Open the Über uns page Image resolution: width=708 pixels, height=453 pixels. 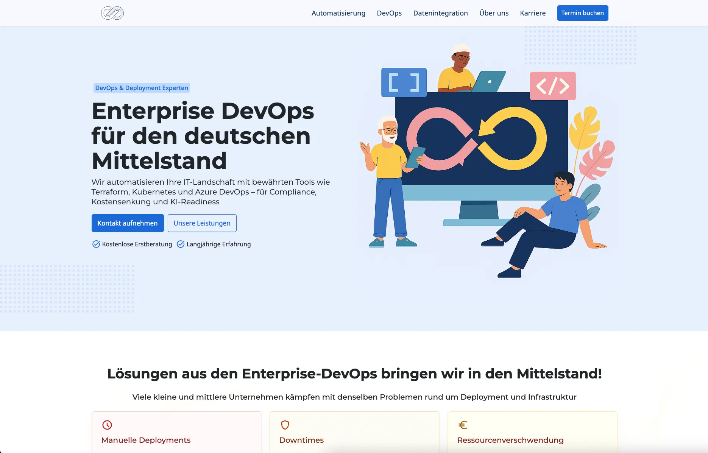(494, 13)
